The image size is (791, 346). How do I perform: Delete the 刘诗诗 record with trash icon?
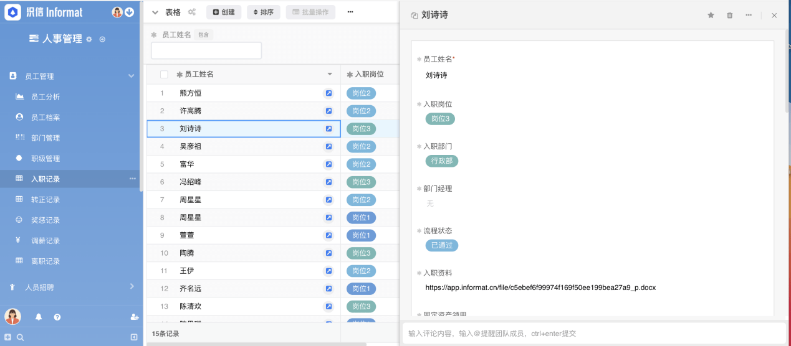[x=729, y=15]
